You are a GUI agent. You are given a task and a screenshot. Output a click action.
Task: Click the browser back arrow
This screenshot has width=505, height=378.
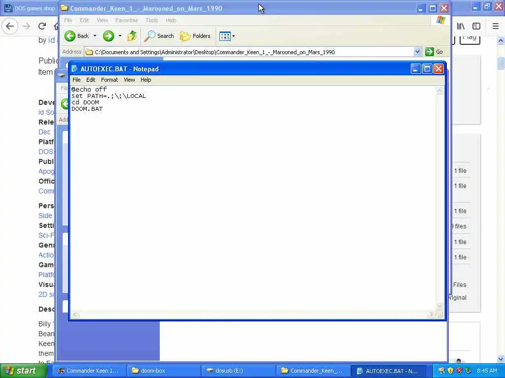tap(10, 26)
